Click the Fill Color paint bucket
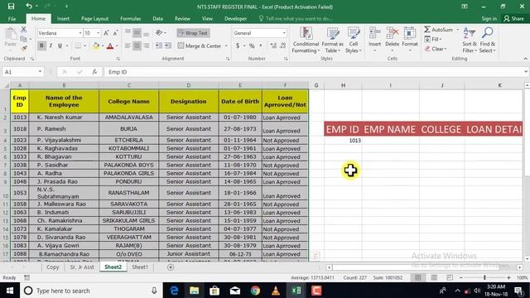This screenshot has width=530, height=298. 96,46
